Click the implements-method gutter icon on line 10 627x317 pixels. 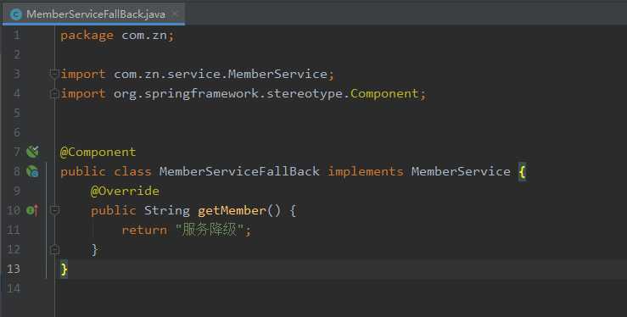(x=32, y=210)
